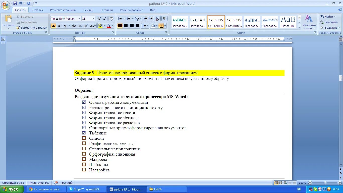343x193 pixels.
Task: Click the zoom slider handle
Action: coord(325,183)
